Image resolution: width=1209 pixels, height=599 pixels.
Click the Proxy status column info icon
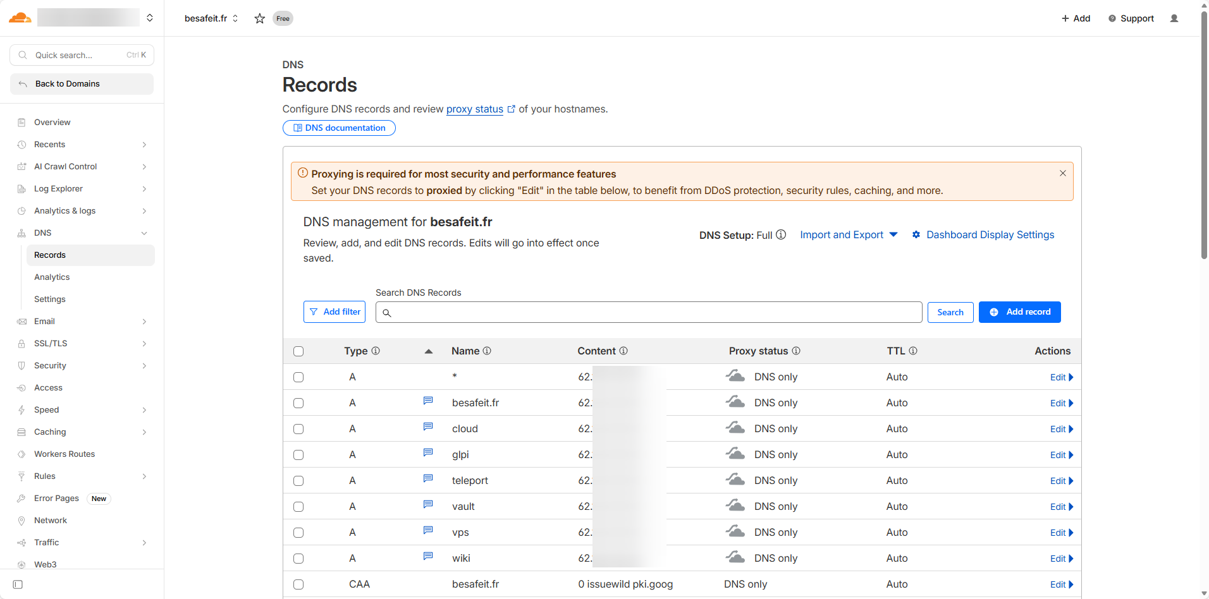(x=796, y=351)
